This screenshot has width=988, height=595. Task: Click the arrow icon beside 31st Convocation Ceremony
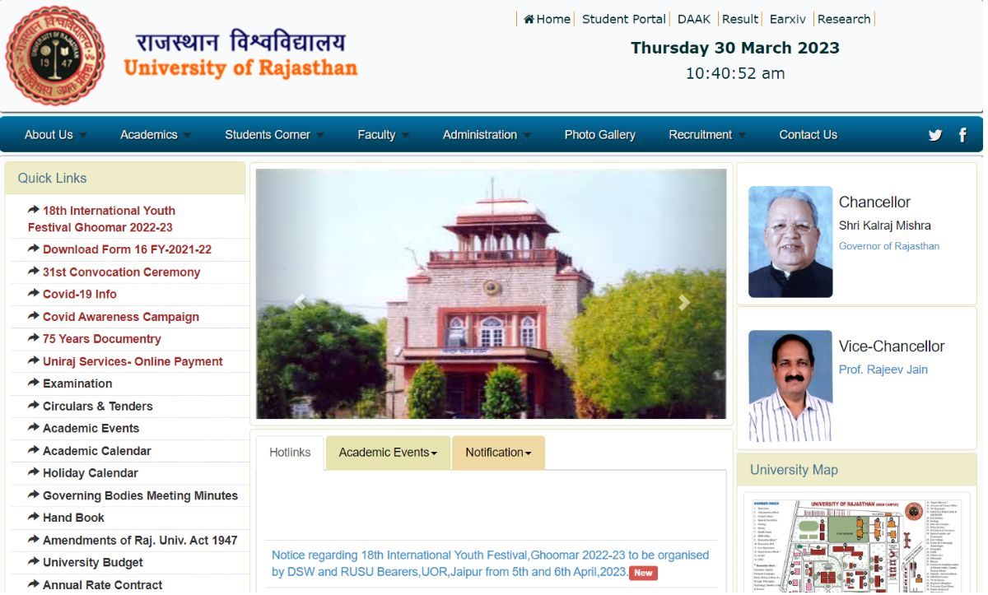click(x=34, y=271)
